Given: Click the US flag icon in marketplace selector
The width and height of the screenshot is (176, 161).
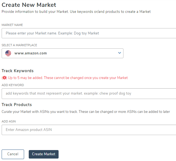Looking at the screenshot, I should 8,53.
